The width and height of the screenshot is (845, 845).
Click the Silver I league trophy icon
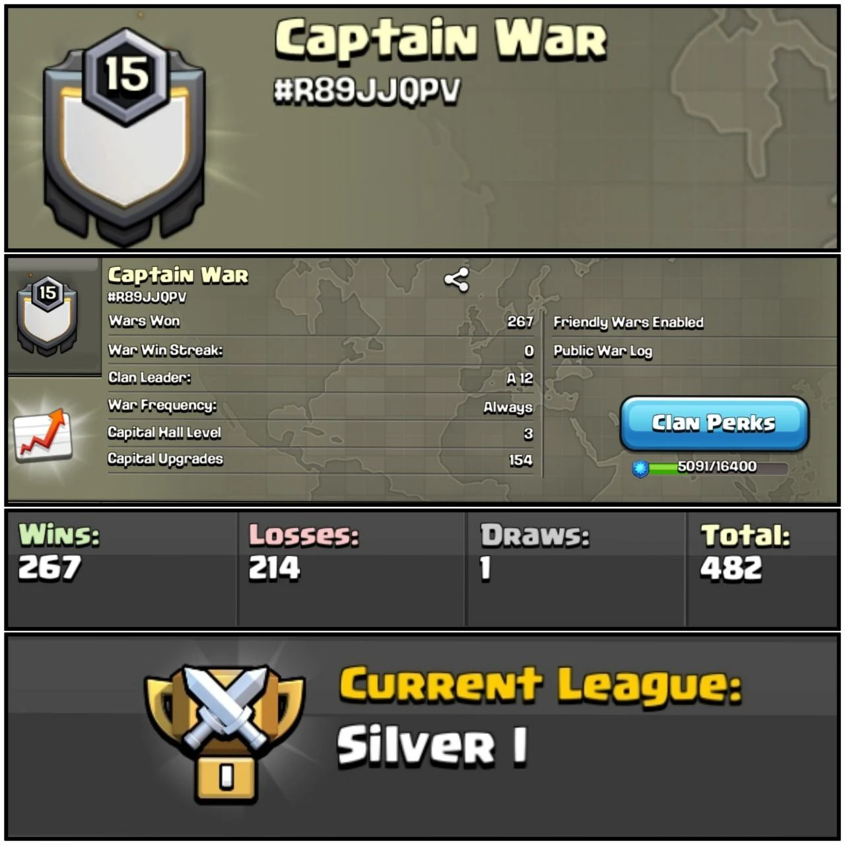point(224,731)
